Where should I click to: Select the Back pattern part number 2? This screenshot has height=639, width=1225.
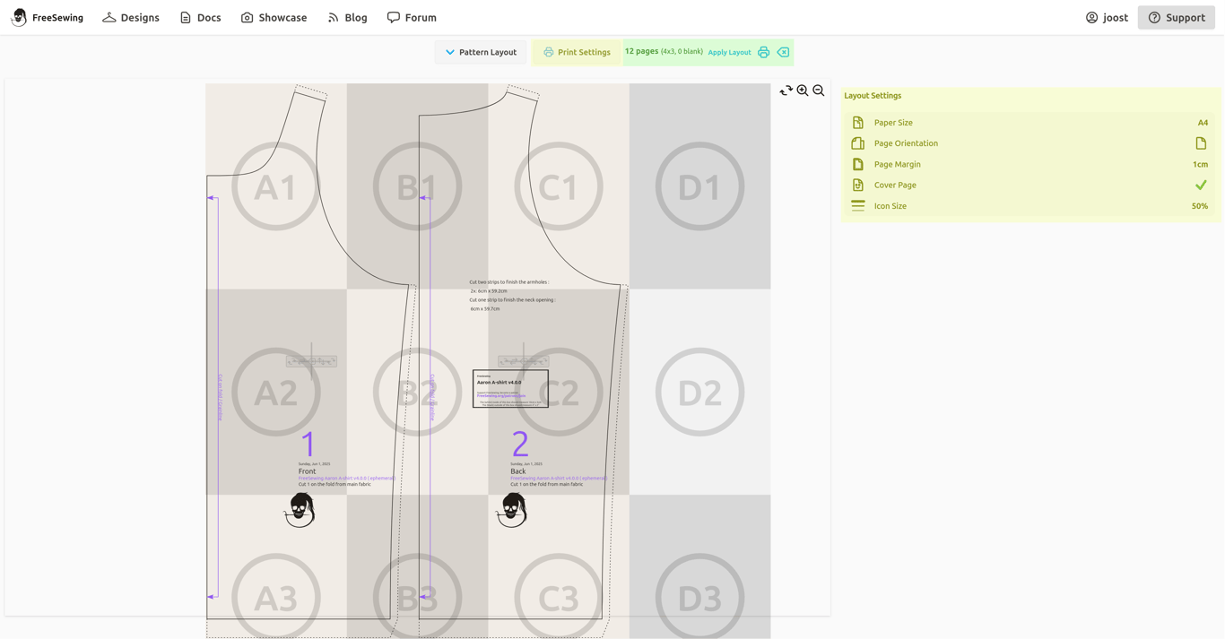tap(520, 445)
